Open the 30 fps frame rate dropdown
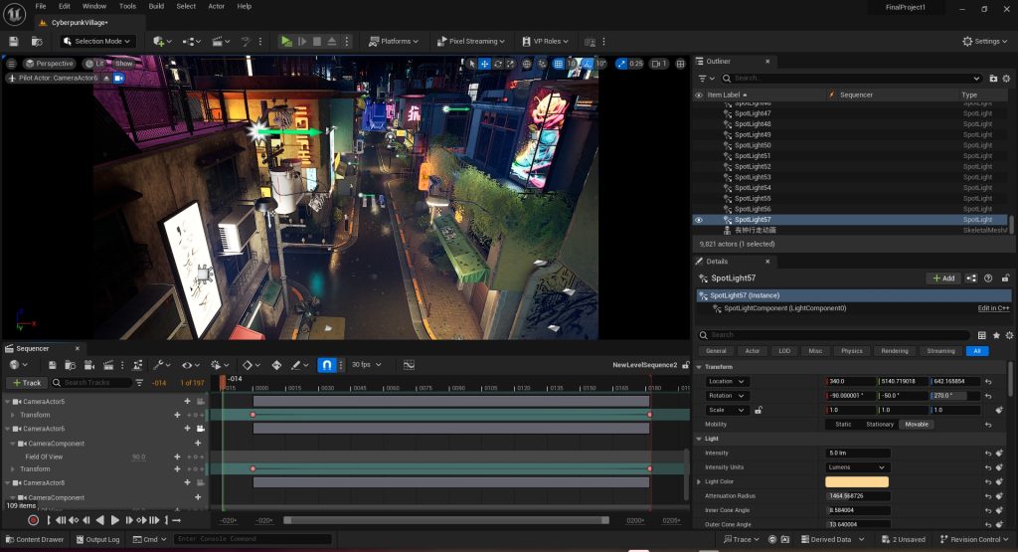Screen dimensions: 1018x552 pyautogui.click(x=367, y=365)
